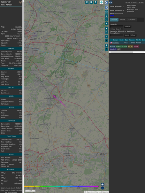Click the T map button
The image size is (145, 193).
click(95, 2)
